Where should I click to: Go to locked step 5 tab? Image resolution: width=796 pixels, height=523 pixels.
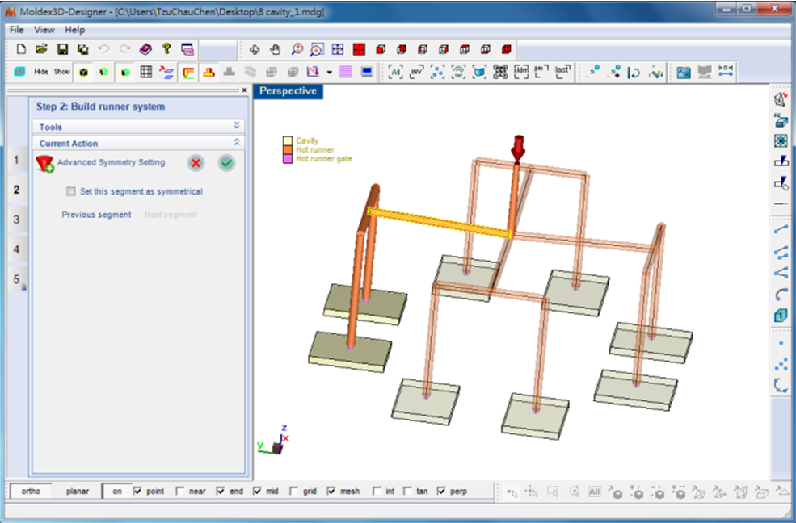pos(17,279)
